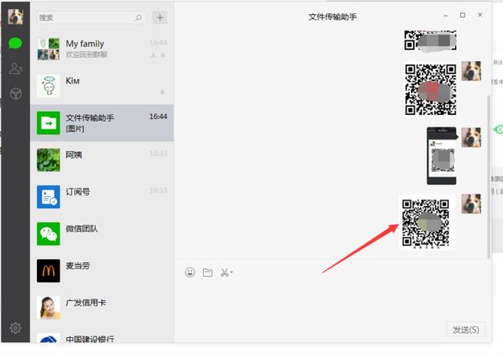The height and width of the screenshot is (354, 503).
Task: Click sender avatar beside phone screenshot message
Action: point(471,138)
